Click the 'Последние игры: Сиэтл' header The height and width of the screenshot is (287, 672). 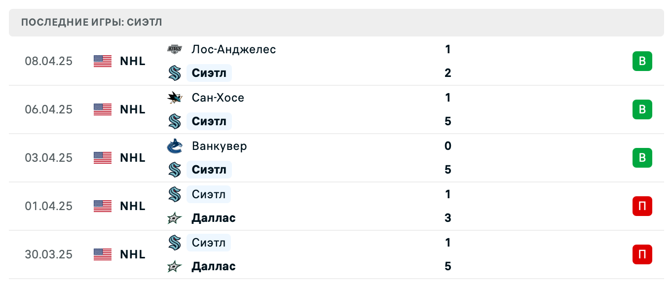click(x=92, y=23)
